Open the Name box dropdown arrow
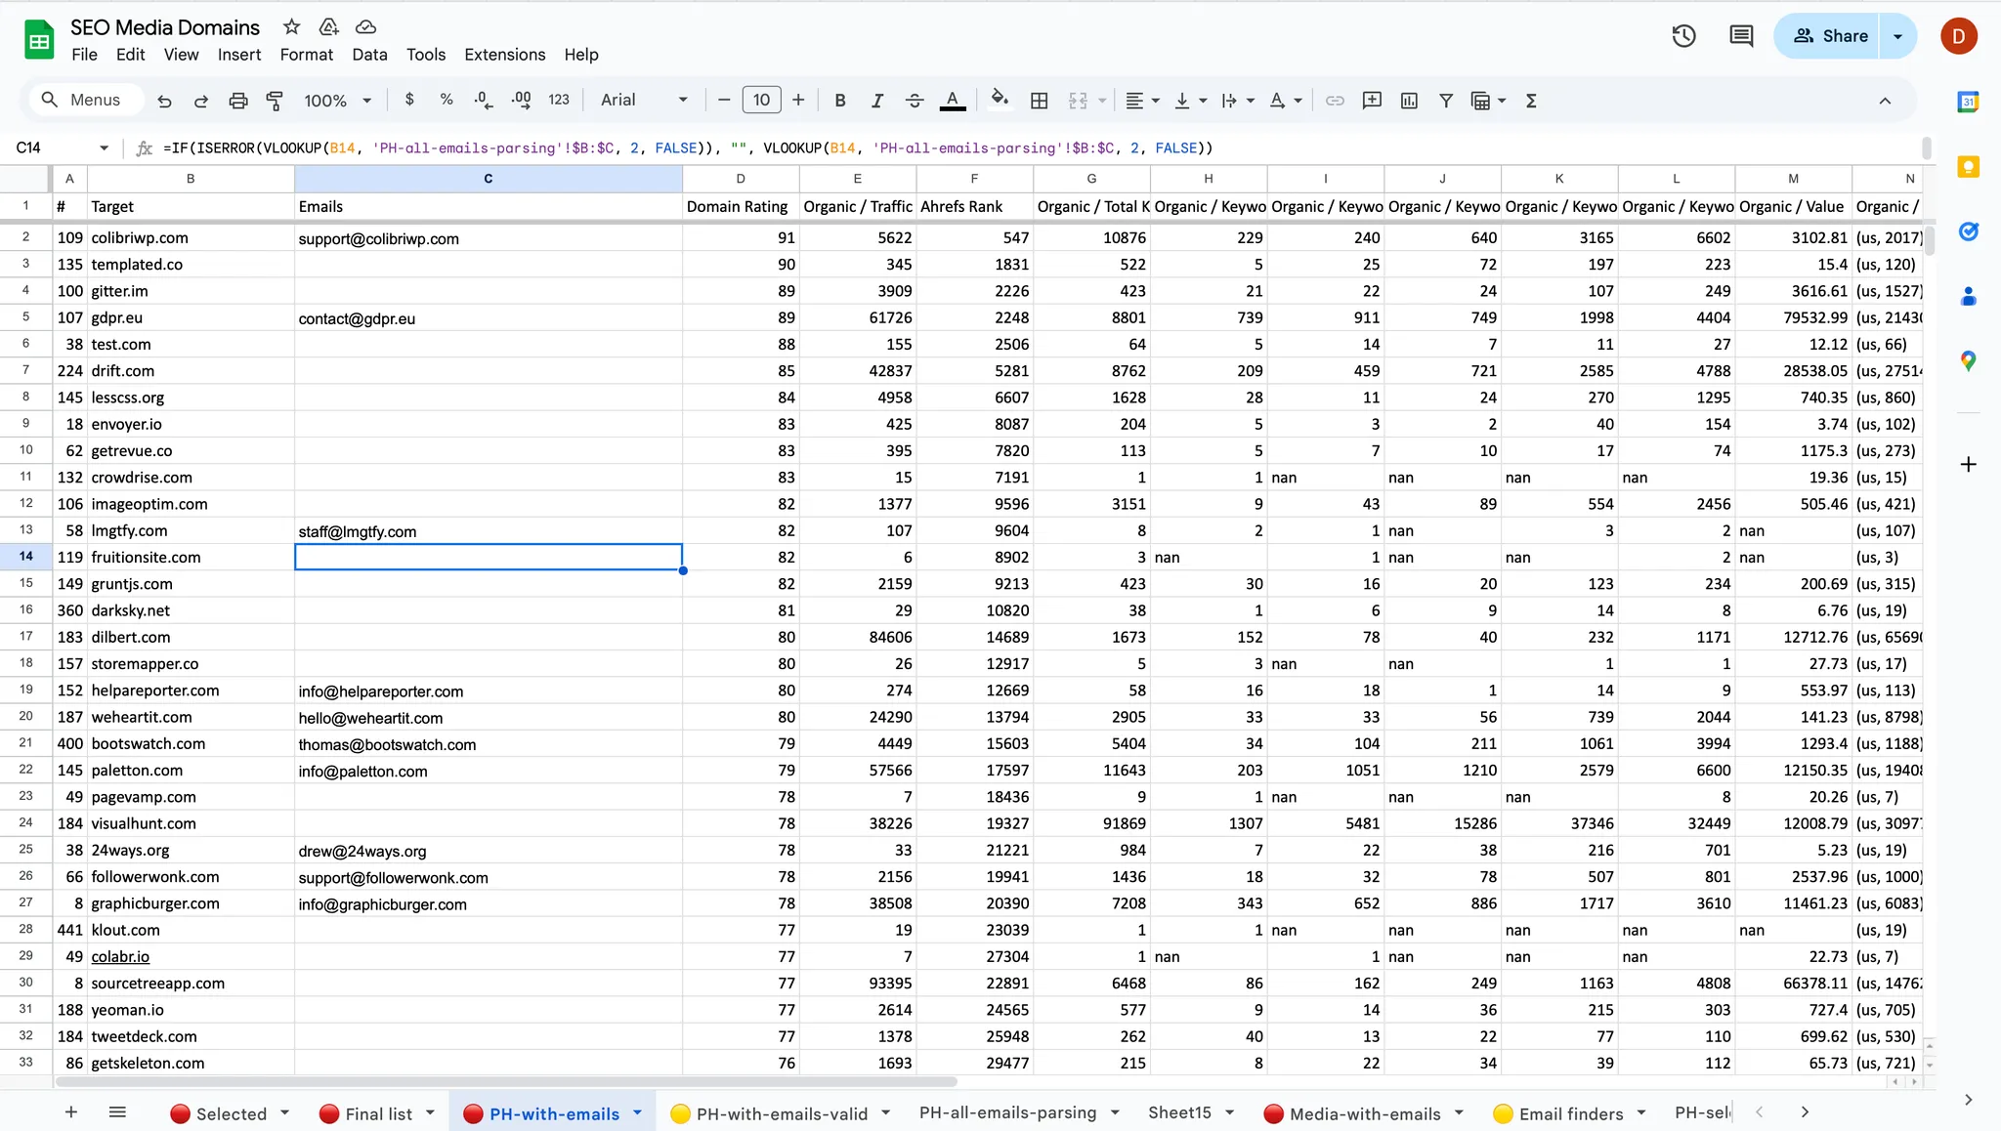This screenshot has height=1131, width=2001. 104,147
